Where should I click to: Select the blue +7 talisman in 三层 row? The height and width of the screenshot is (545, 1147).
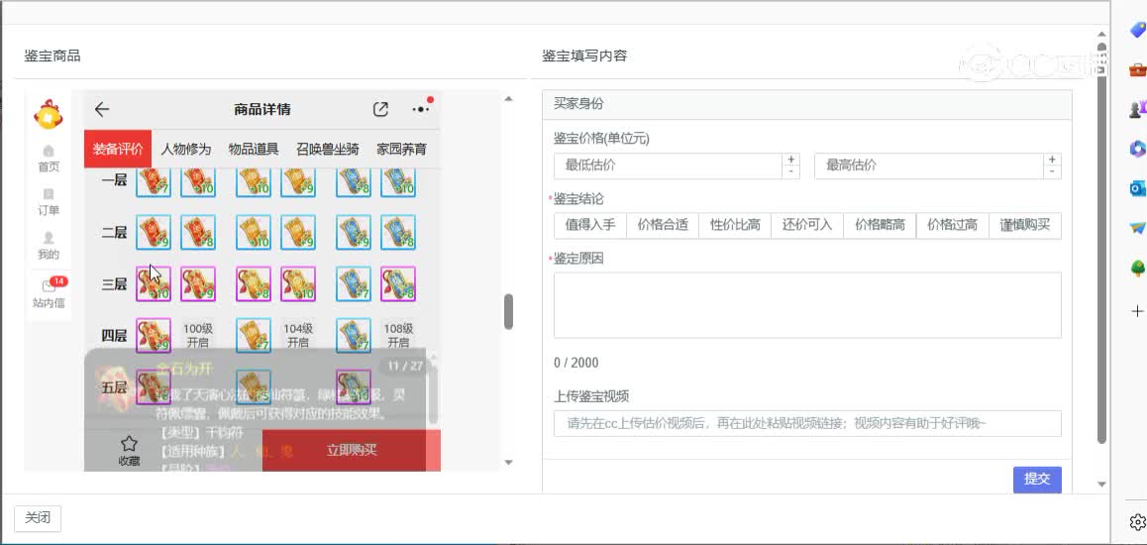[354, 283]
